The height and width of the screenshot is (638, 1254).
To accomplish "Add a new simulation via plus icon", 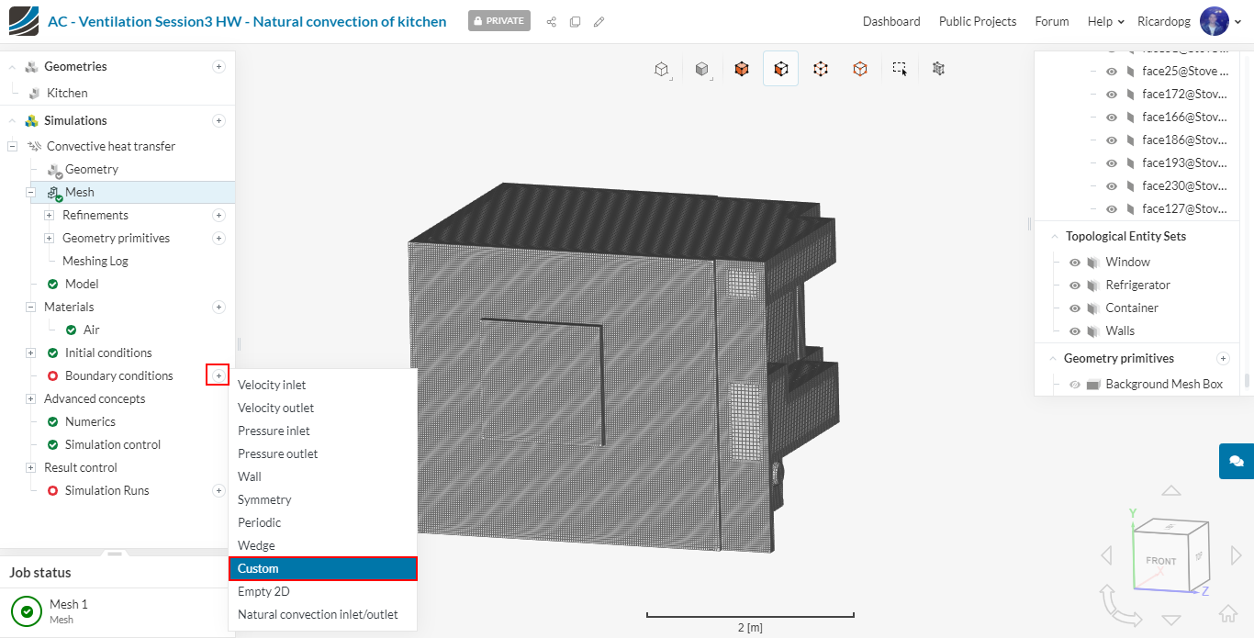I will tap(218, 120).
